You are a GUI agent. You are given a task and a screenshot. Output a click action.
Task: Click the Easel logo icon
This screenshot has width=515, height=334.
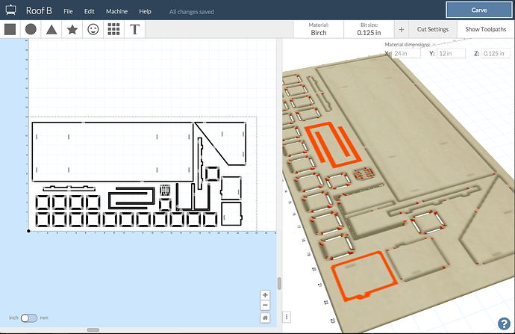pos(12,10)
